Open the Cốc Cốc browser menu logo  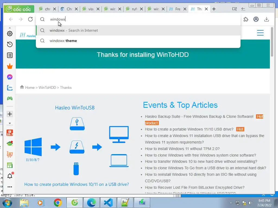19,9
